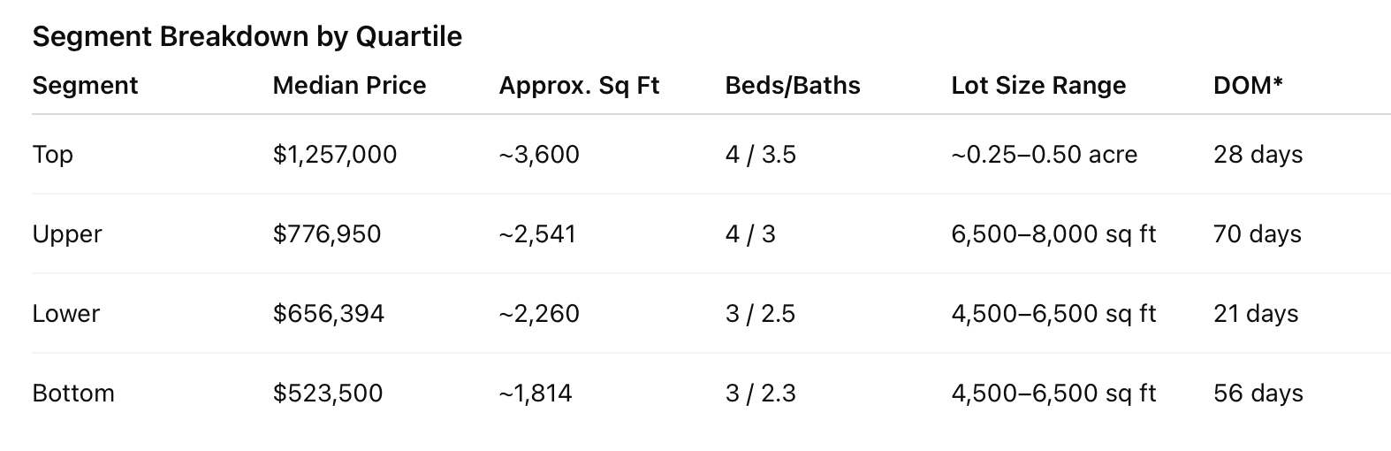Select the 70 days DOM cell

click(1258, 234)
